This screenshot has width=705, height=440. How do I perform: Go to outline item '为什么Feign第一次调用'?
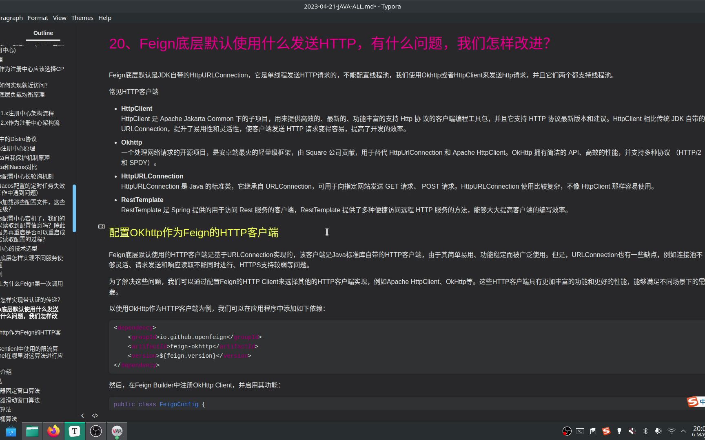tap(31, 284)
